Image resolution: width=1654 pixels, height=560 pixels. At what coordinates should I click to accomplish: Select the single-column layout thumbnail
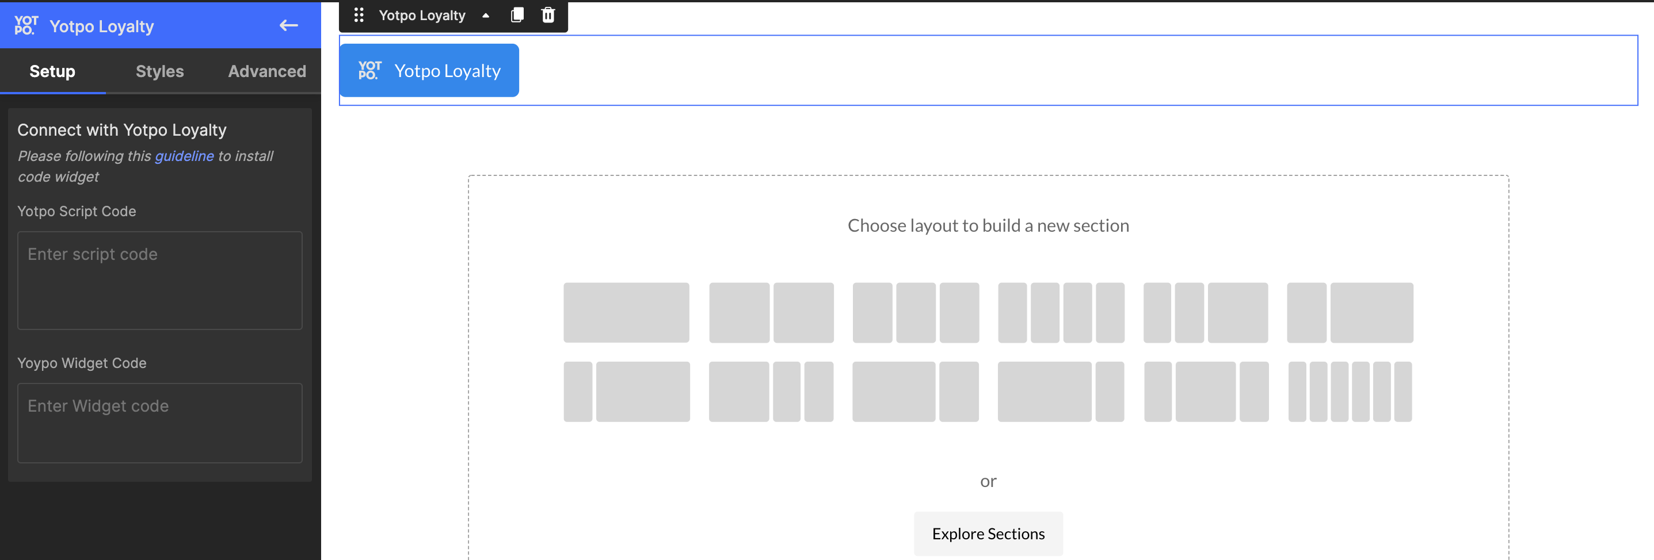point(626,312)
